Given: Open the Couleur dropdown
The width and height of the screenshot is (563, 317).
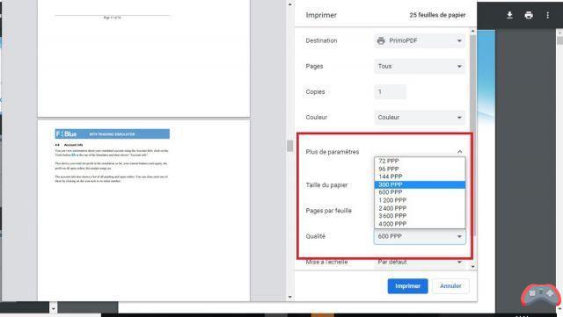Looking at the screenshot, I should 420,118.
